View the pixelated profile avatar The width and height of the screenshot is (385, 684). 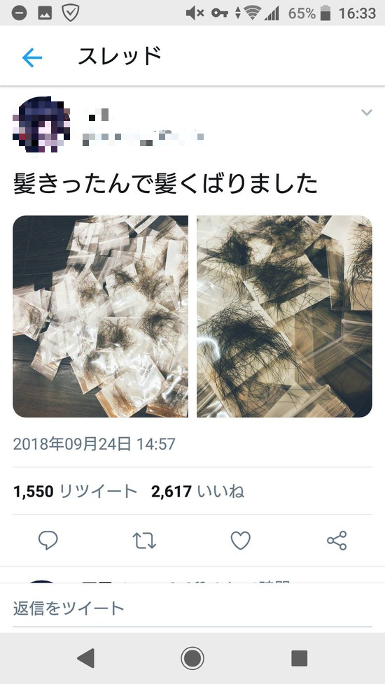click(41, 124)
